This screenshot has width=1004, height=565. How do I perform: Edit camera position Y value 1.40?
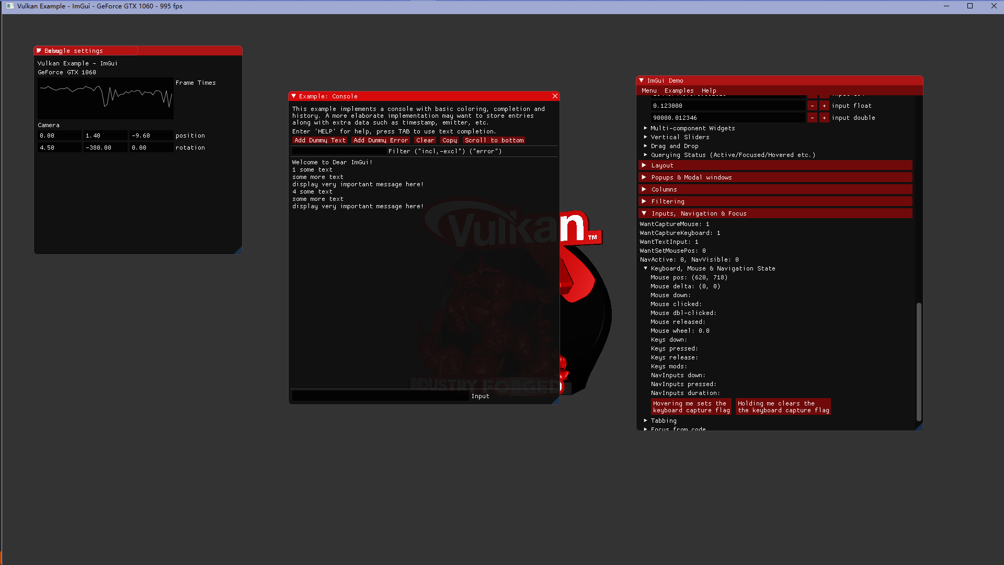[105, 135]
